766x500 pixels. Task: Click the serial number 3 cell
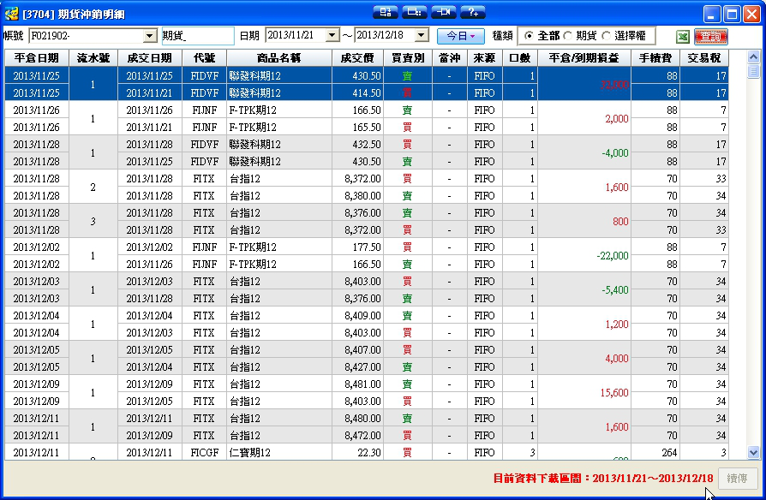(93, 221)
